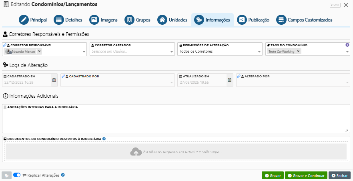Viewport: 353px width, 181px height.
Task: Remove the Teste Co-Working tag
Action: click(x=298, y=51)
